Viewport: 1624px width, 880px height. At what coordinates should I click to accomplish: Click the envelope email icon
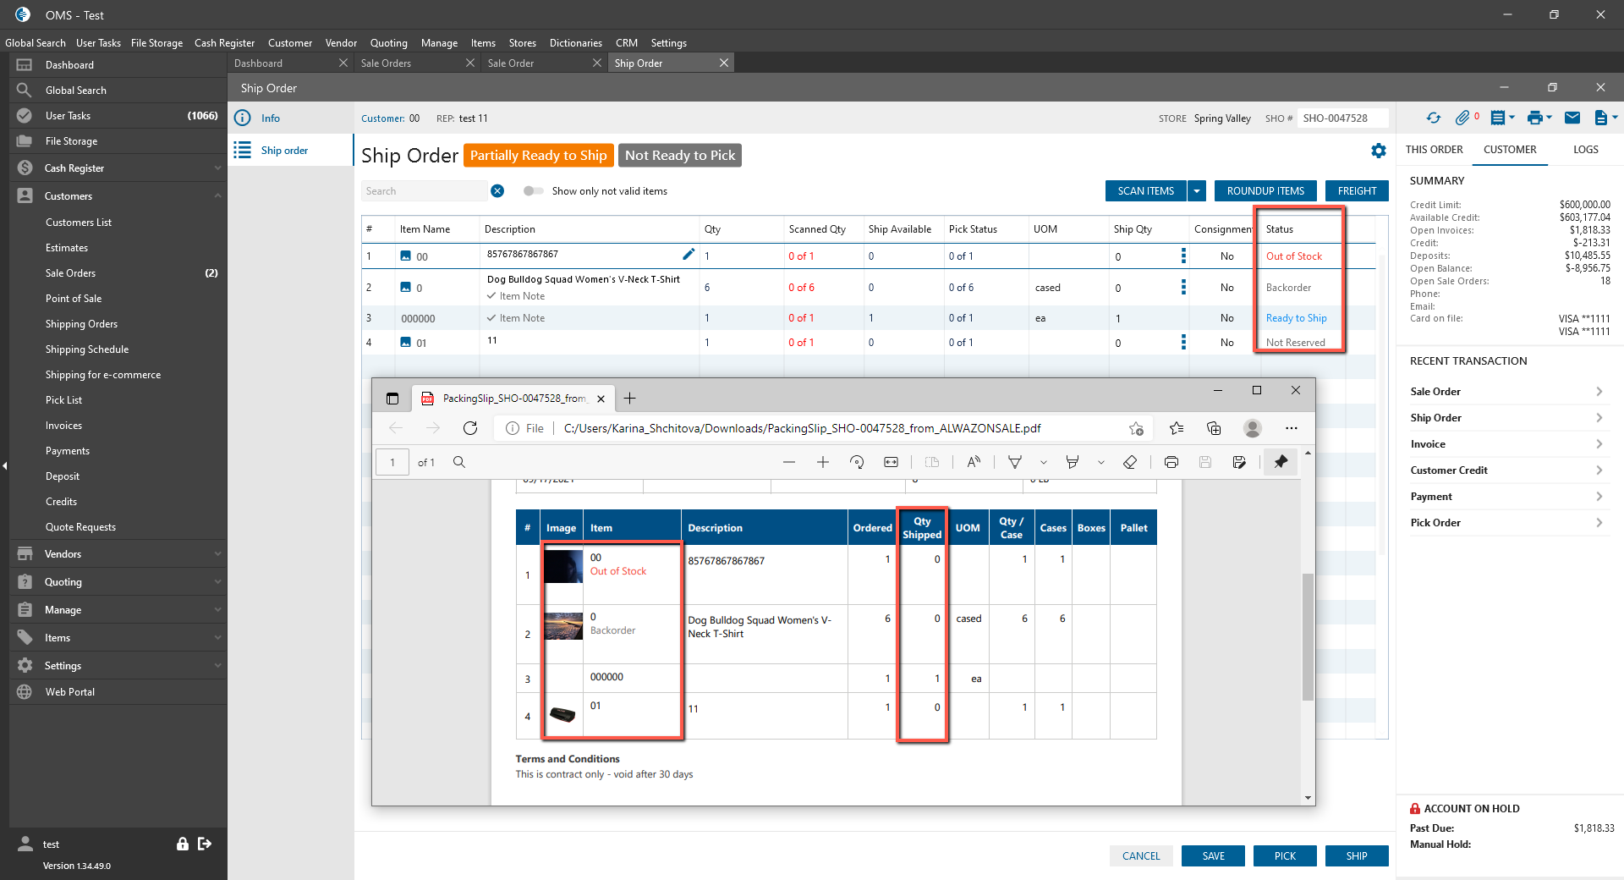click(x=1572, y=118)
